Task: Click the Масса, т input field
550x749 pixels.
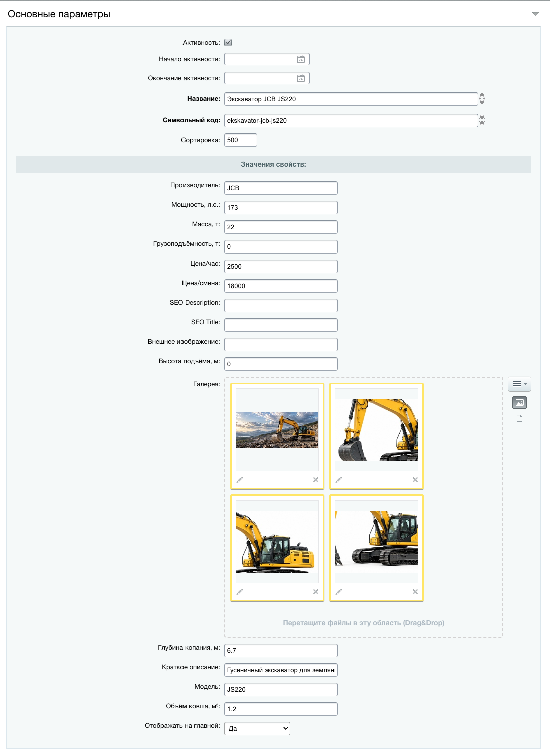Action: pyautogui.click(x=281, y=227)
